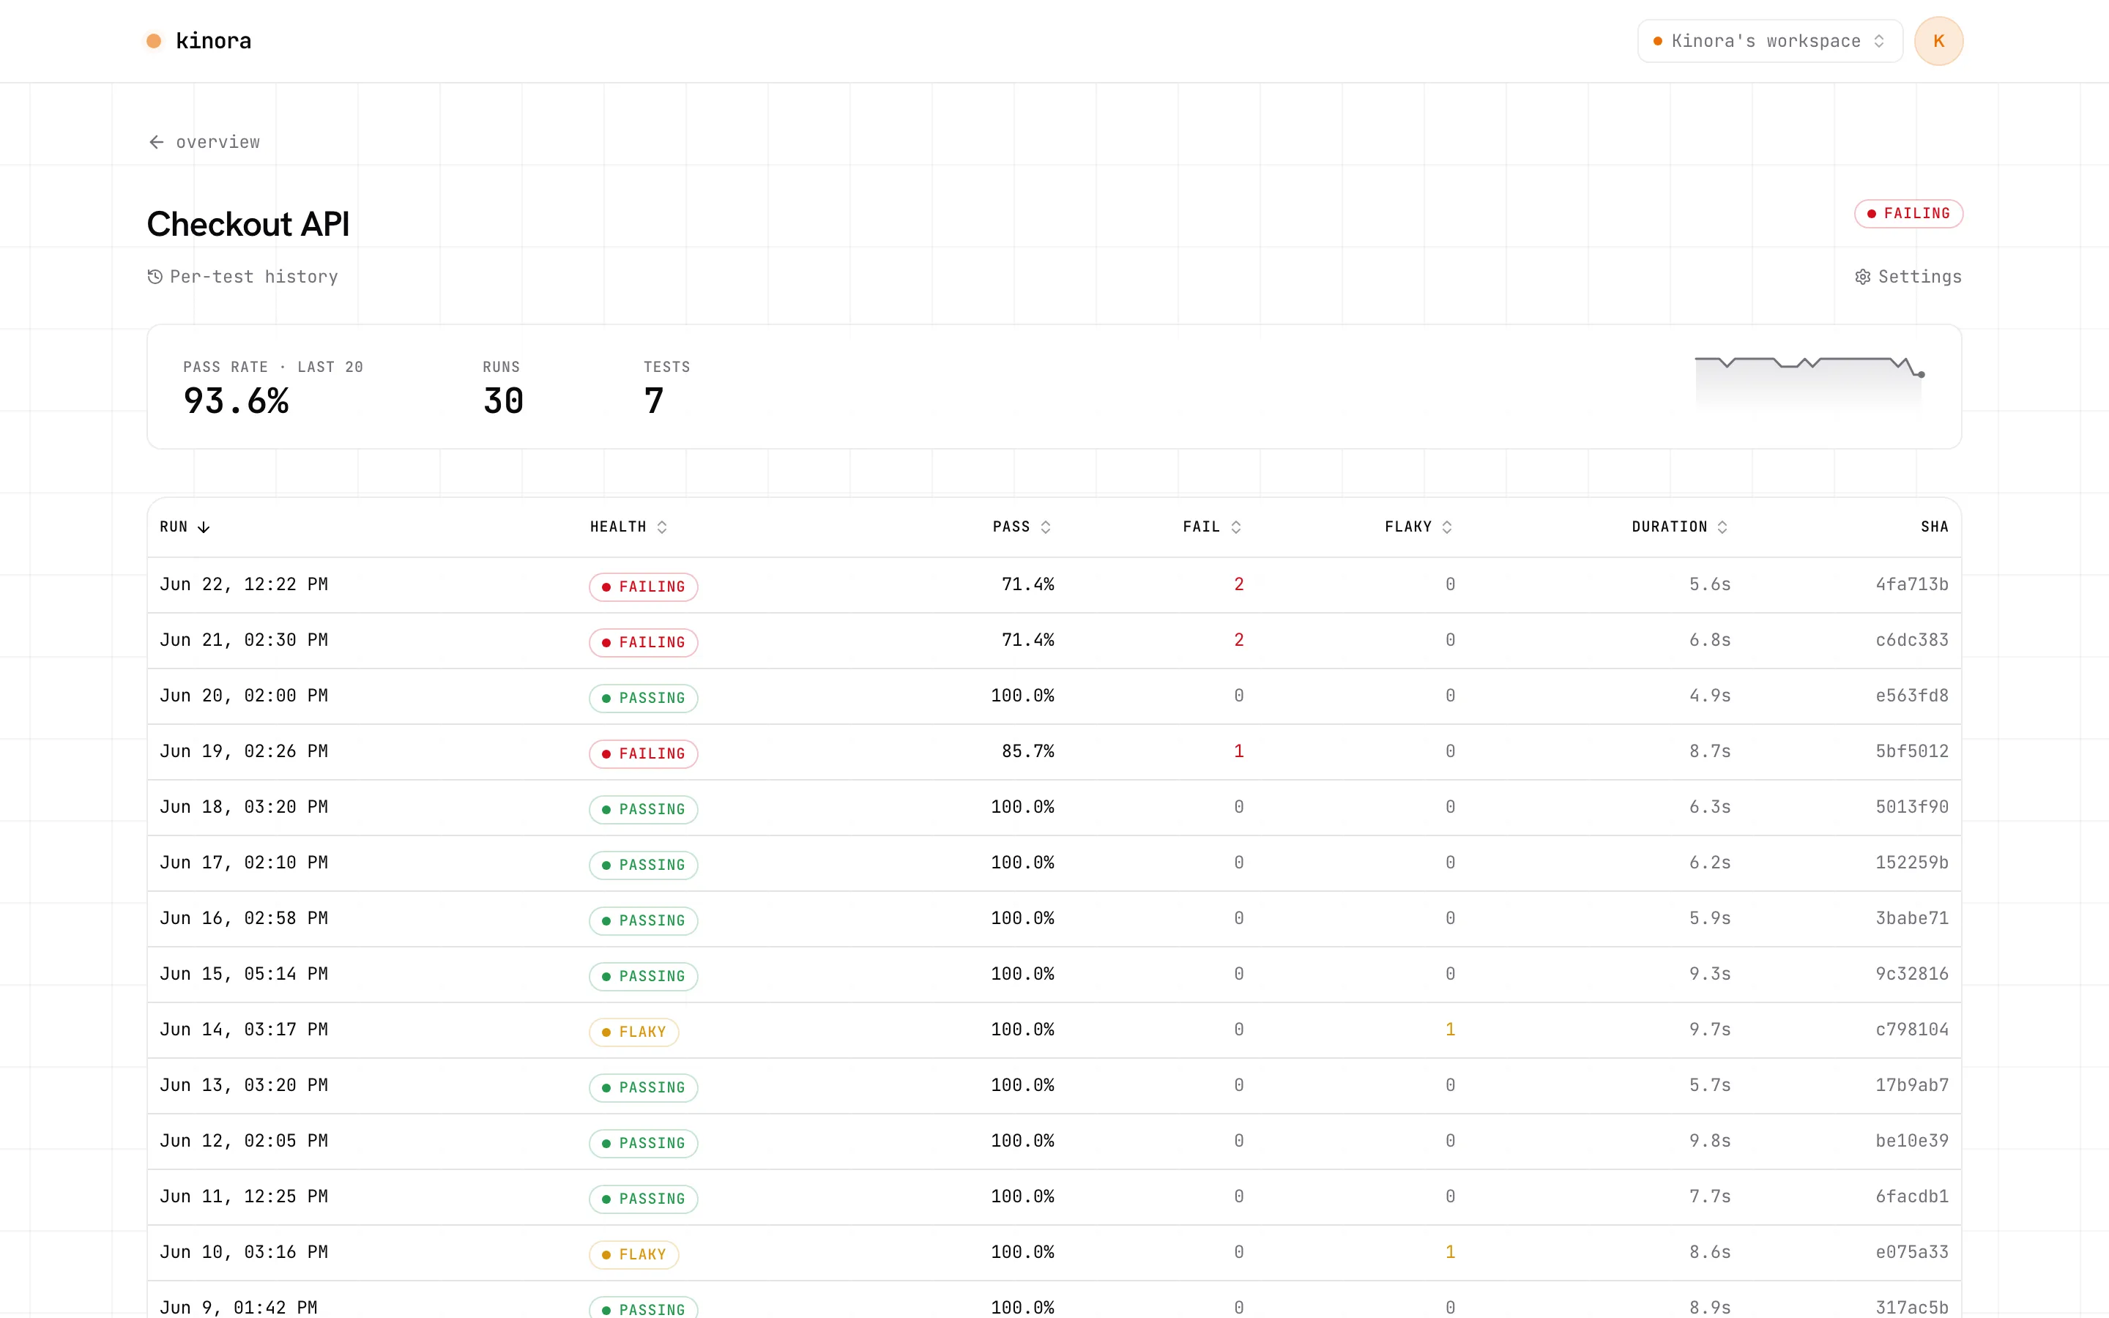Click the Settings gear icon

[x=1862, y=276]
